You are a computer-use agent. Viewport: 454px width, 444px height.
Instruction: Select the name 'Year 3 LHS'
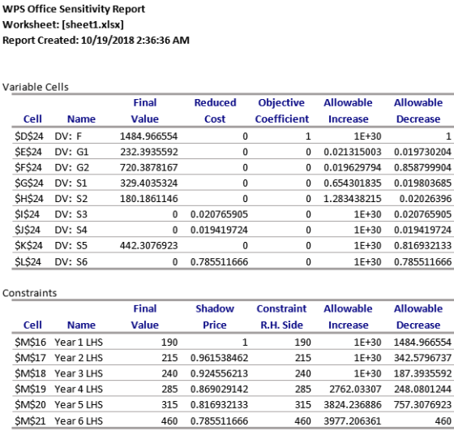pyautogui.click(x=79, y=373)
